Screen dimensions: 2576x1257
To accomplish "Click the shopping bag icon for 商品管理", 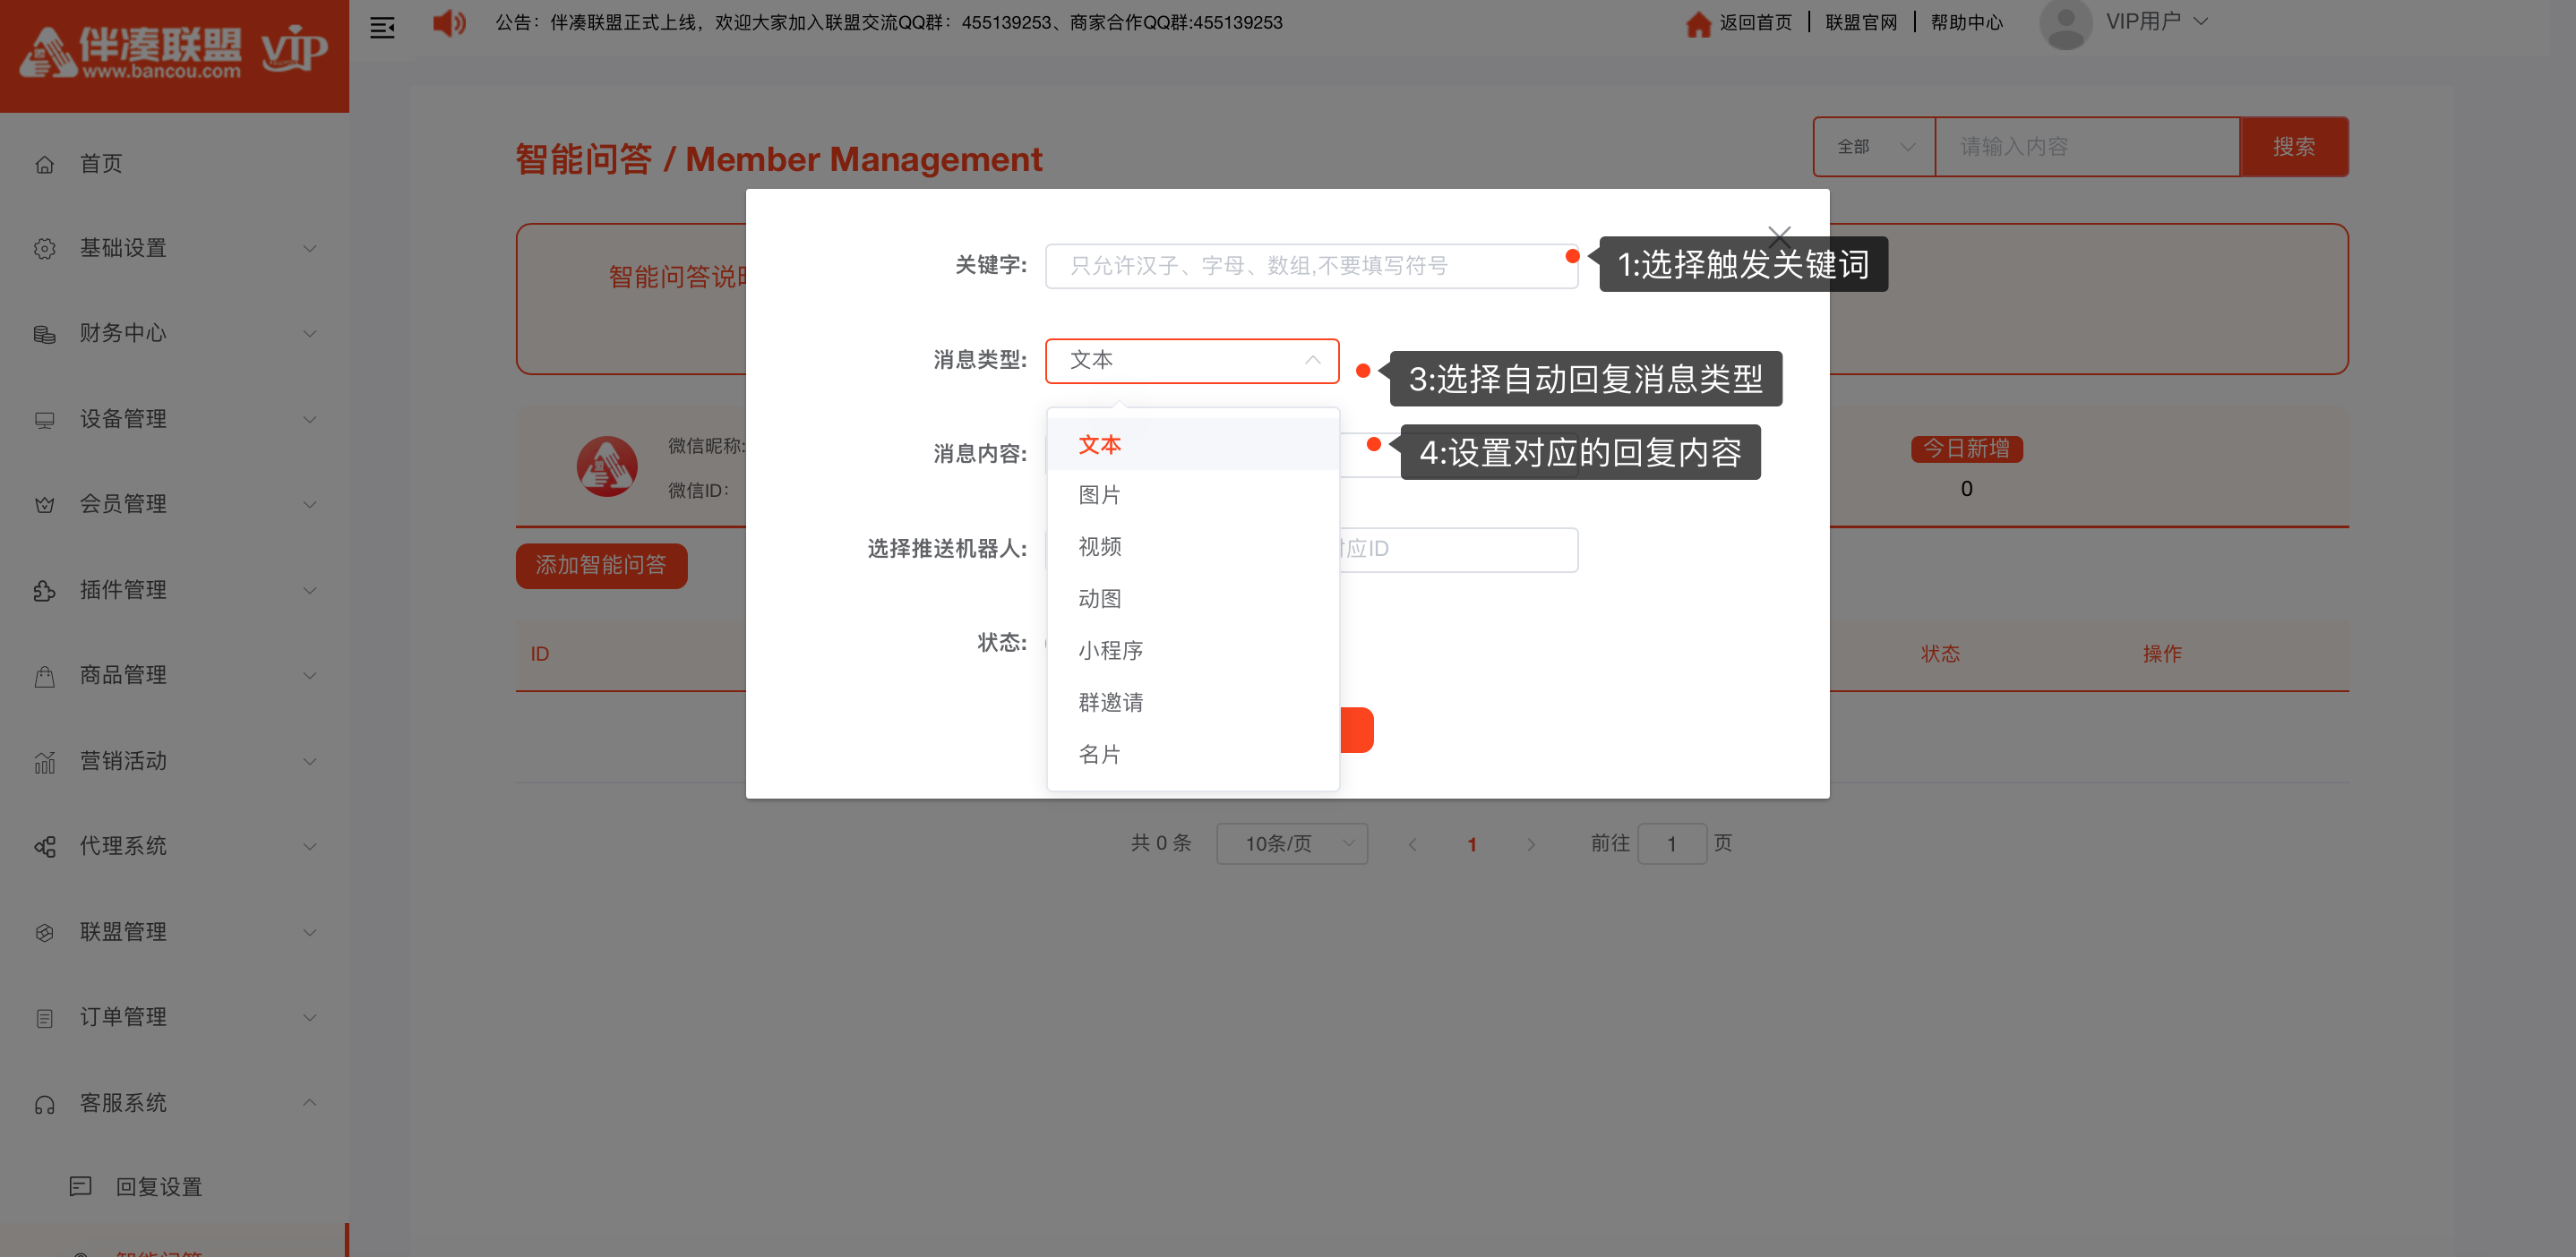I will [44, 677].
